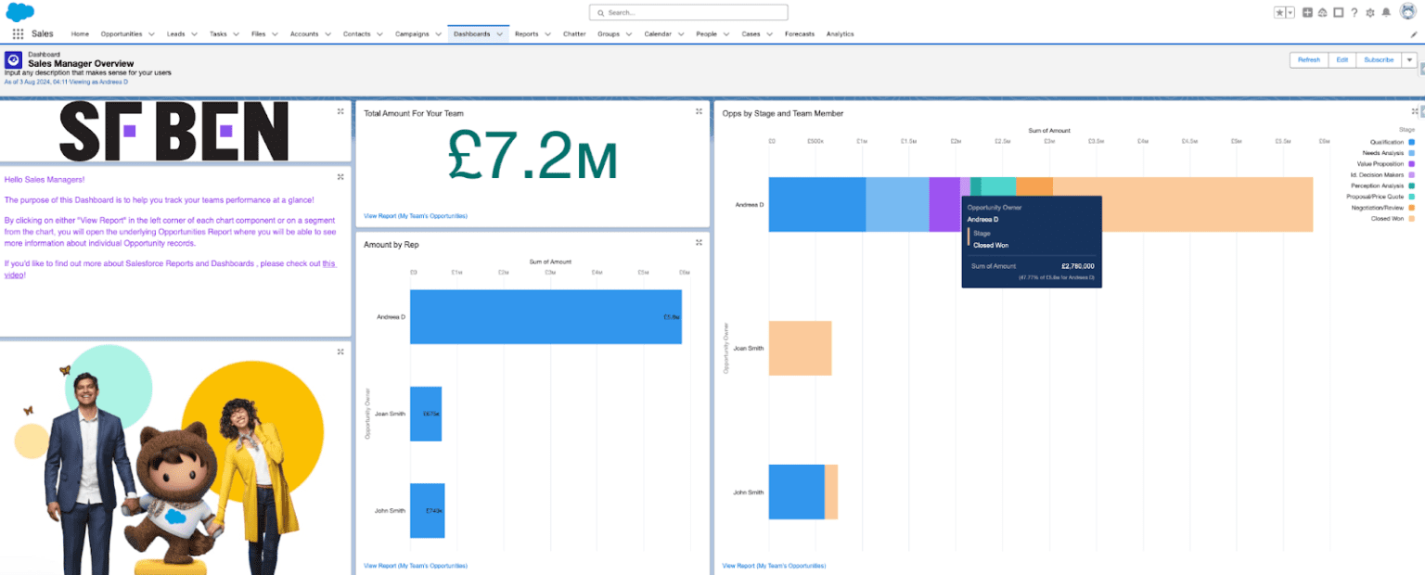Expand the Calendar tab chevron menu
This screenshot has height=575, width=1425.
tap(681, 34)
